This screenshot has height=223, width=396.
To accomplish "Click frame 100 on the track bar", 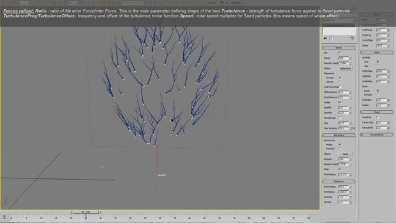I will [x=308, y=217].
